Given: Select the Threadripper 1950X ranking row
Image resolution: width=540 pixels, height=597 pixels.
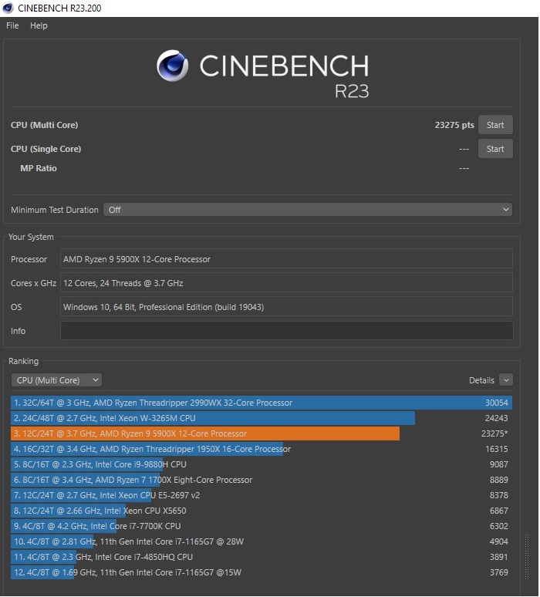Looking at the screenshot, I should (262, 449).
